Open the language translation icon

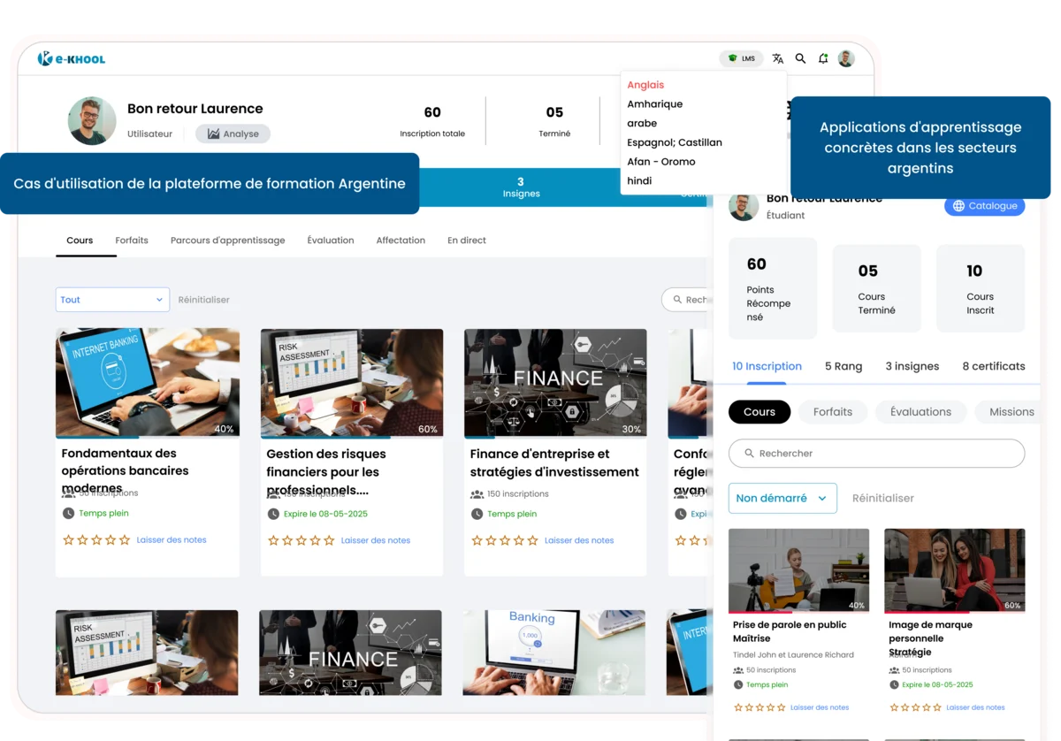click(x=777, y=58)
